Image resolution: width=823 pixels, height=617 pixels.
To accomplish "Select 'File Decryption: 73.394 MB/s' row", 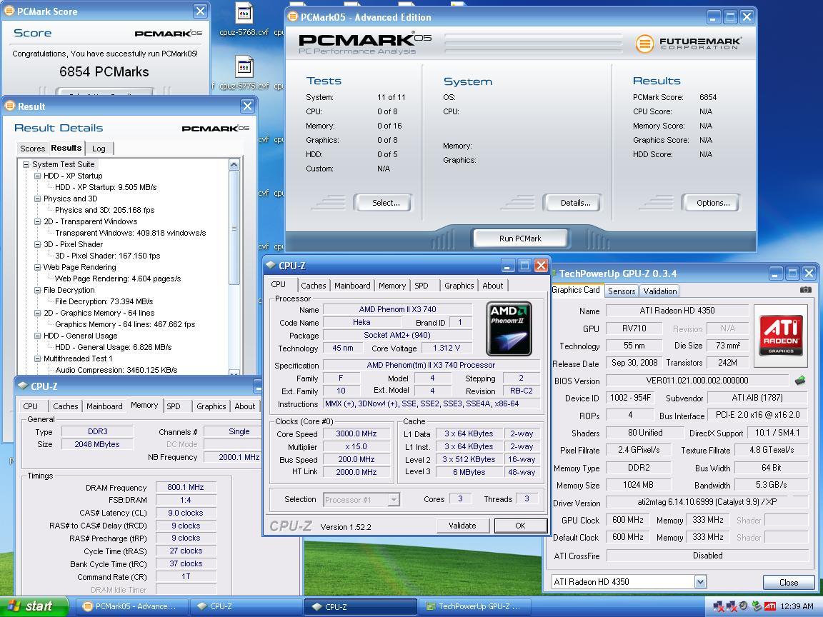I will (x=104, y=301).
